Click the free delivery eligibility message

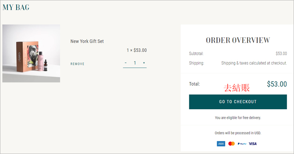238,118
